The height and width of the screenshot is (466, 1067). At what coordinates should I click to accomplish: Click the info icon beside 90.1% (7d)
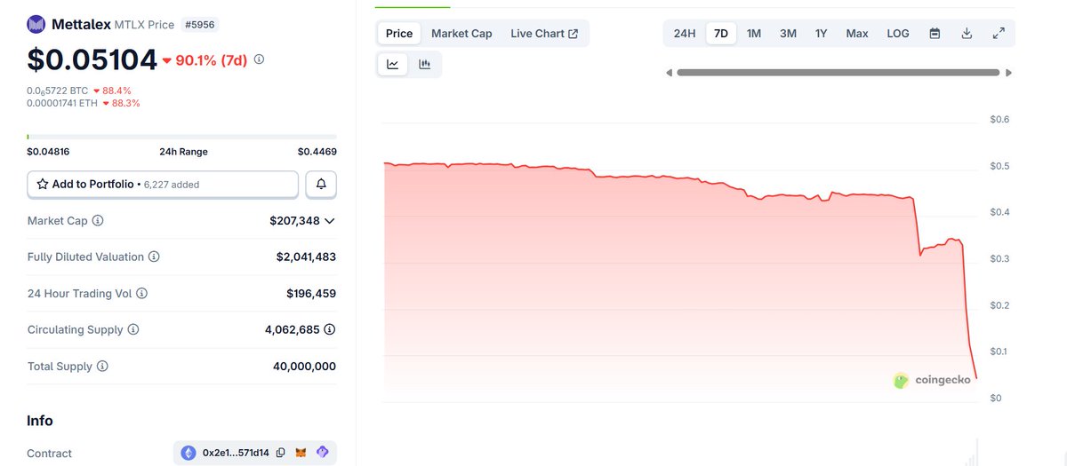259,59
